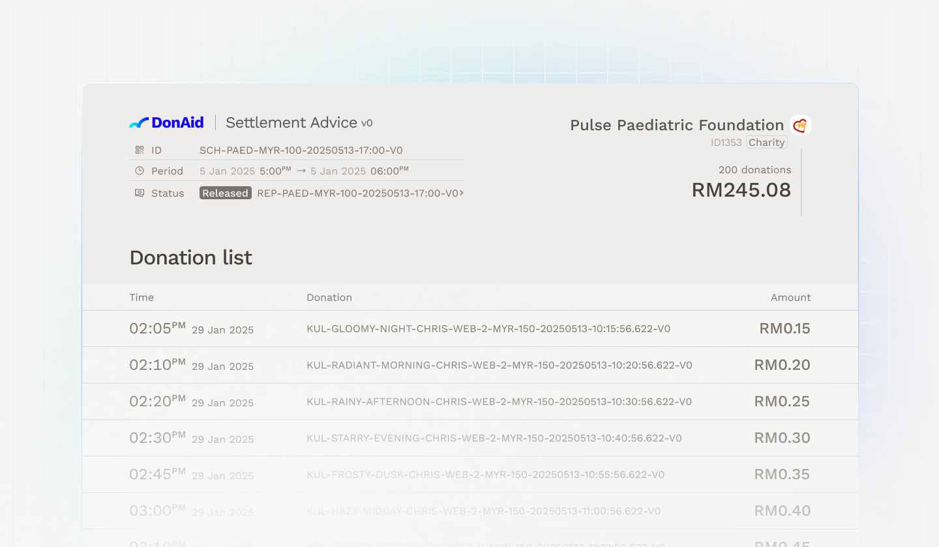The width and height of the screenshot is (939, 547).
Task: Click the clock icon beside Period
Action: (x=140, y=171)
